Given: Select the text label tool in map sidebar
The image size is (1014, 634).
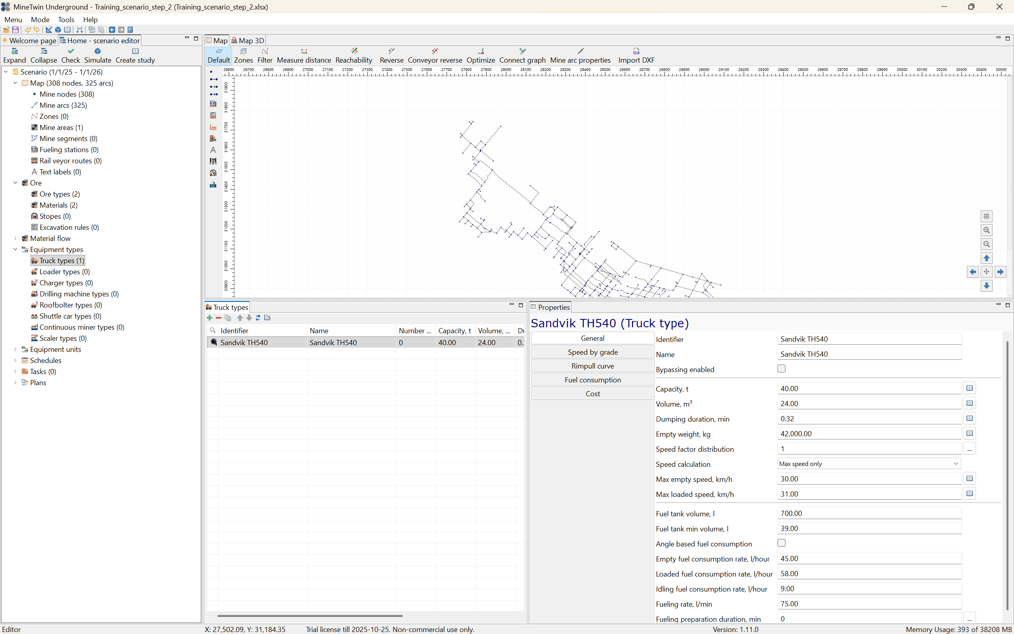Looking at the screenshot, I should (x=213, y=150).
